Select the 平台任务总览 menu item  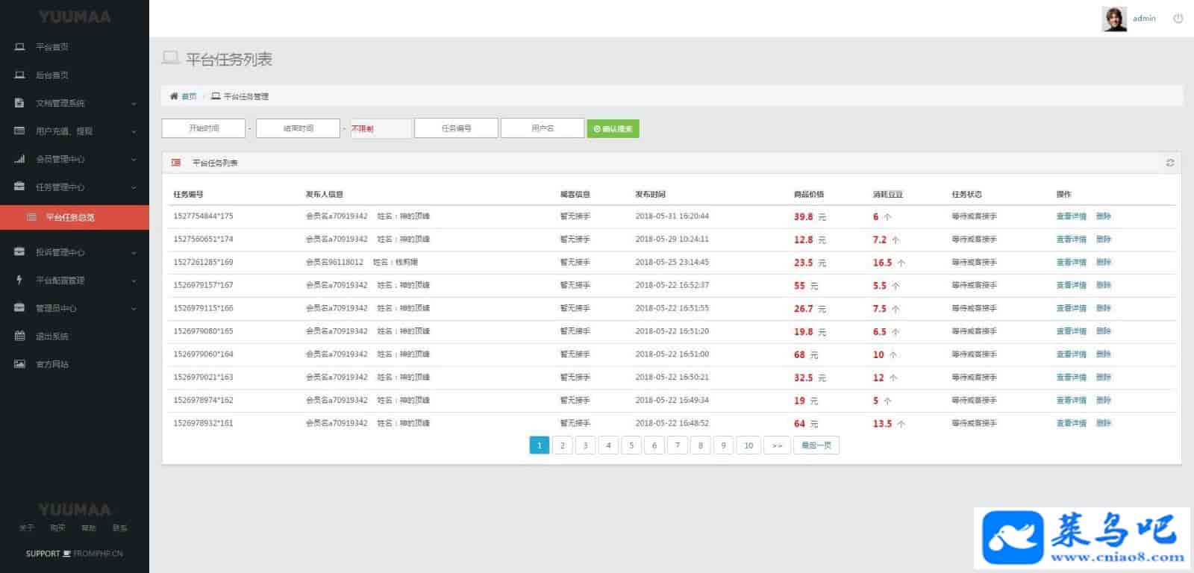pyautogui.click(x=70, y=217)
